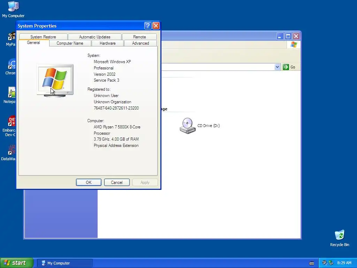Minimize the My Computer window
Screen dimensions: 357x268
point(280,36)
